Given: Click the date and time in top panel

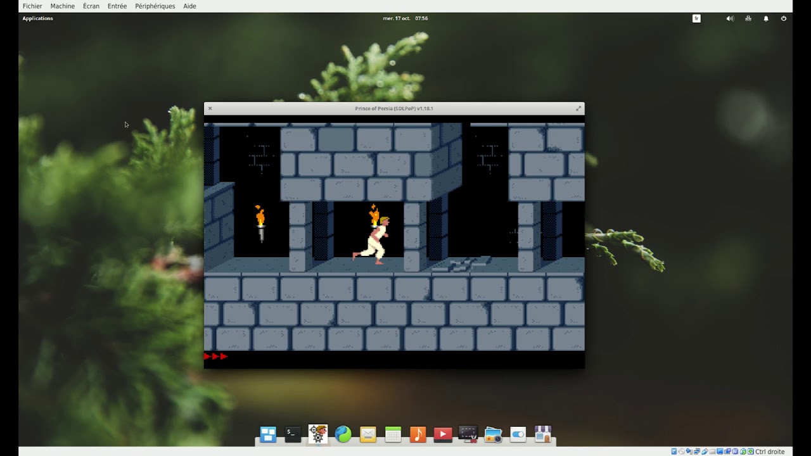Looking at the screenshot, I should coord(405,18).
